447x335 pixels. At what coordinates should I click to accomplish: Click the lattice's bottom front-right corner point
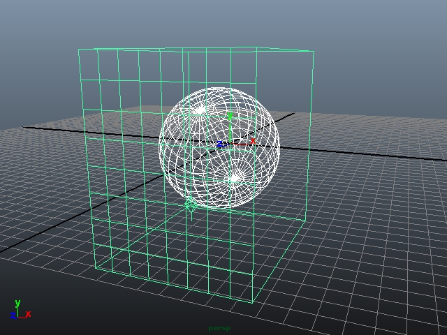click(253, 301)
